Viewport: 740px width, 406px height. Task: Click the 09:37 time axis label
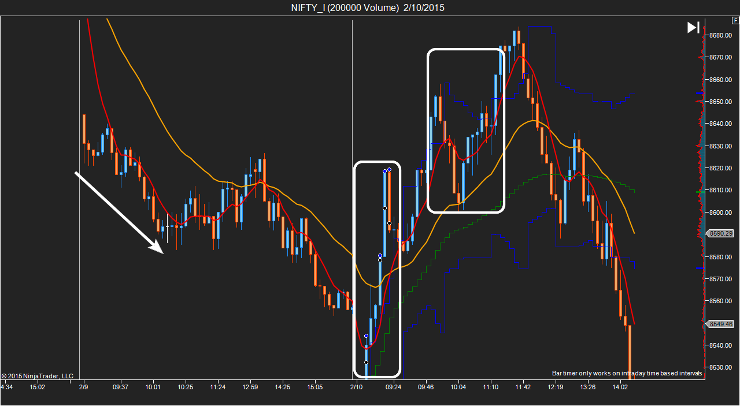coord(121,387)
